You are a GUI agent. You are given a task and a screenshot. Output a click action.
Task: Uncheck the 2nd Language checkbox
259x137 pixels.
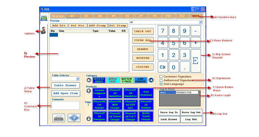pyautogui.click(x=161, y=84)
